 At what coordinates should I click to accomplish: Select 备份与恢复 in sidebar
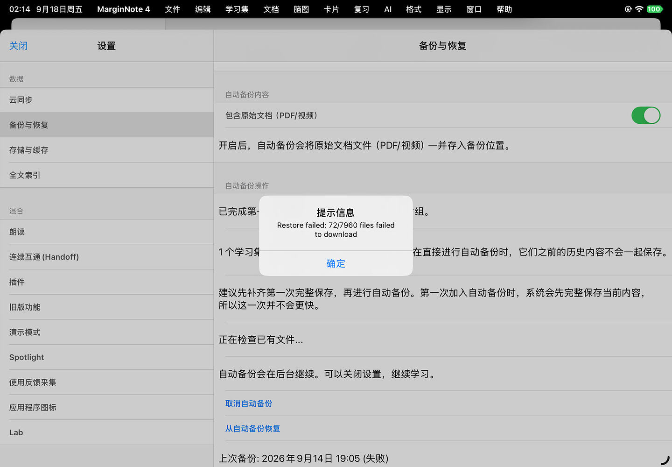pos(107,125)
